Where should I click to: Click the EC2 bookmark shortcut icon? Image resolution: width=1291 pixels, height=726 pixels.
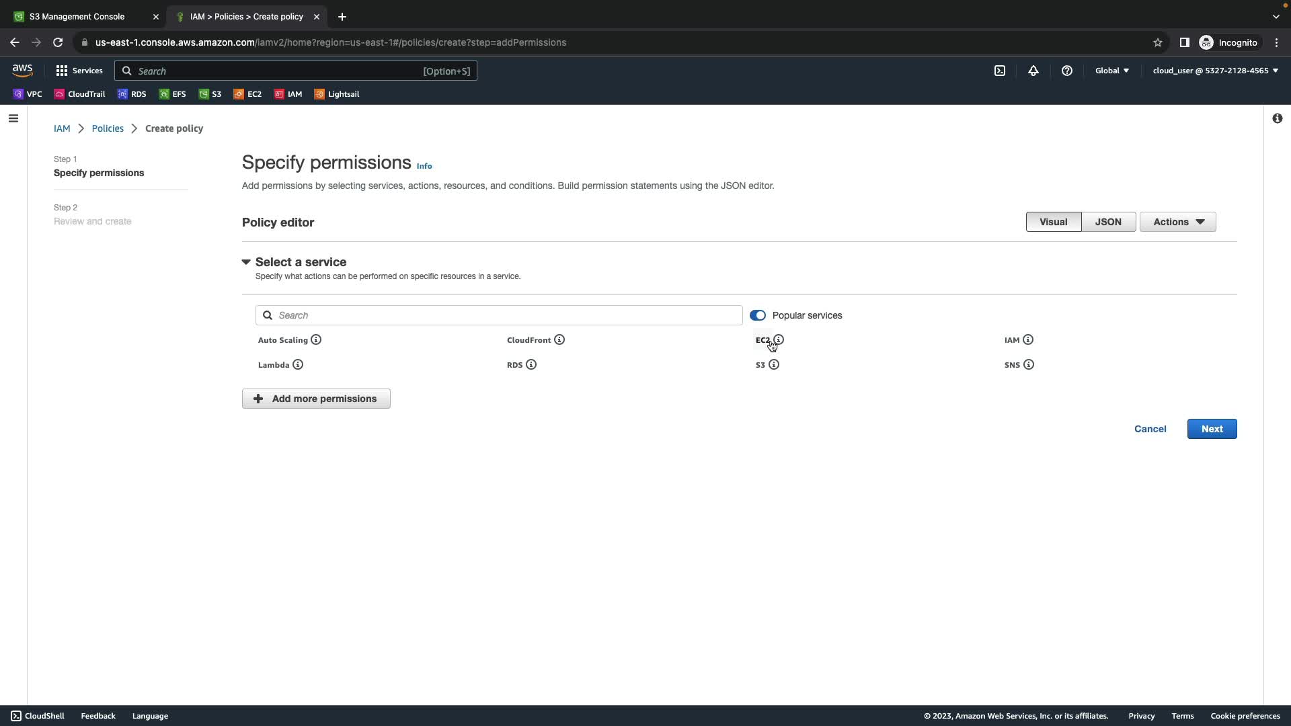tap(239, 94)
